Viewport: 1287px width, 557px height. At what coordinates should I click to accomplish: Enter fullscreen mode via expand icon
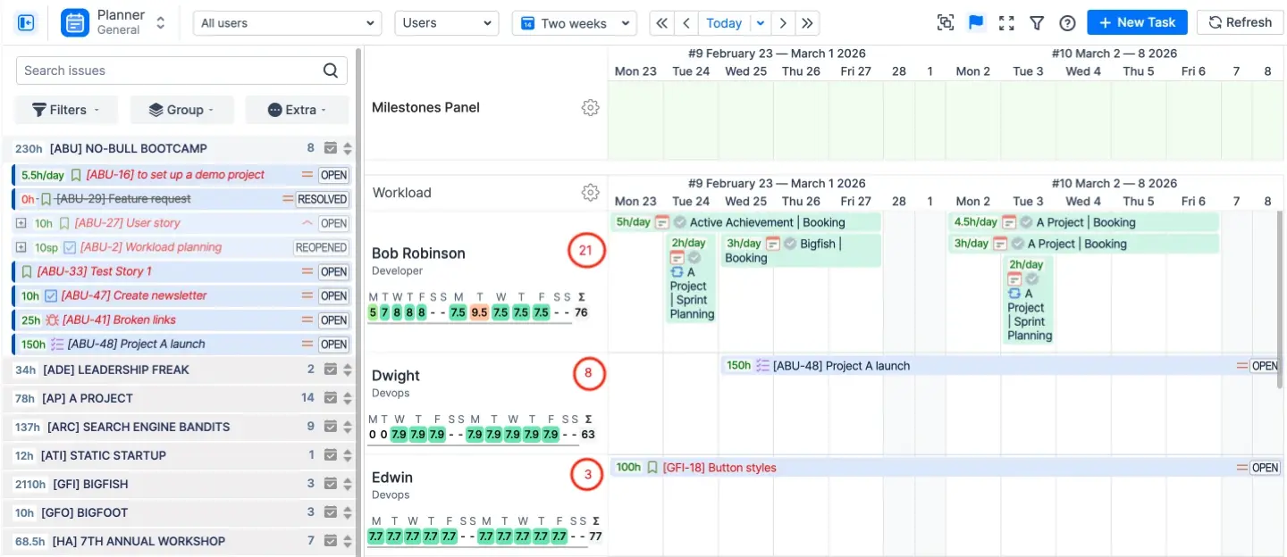pos(1006,23)
